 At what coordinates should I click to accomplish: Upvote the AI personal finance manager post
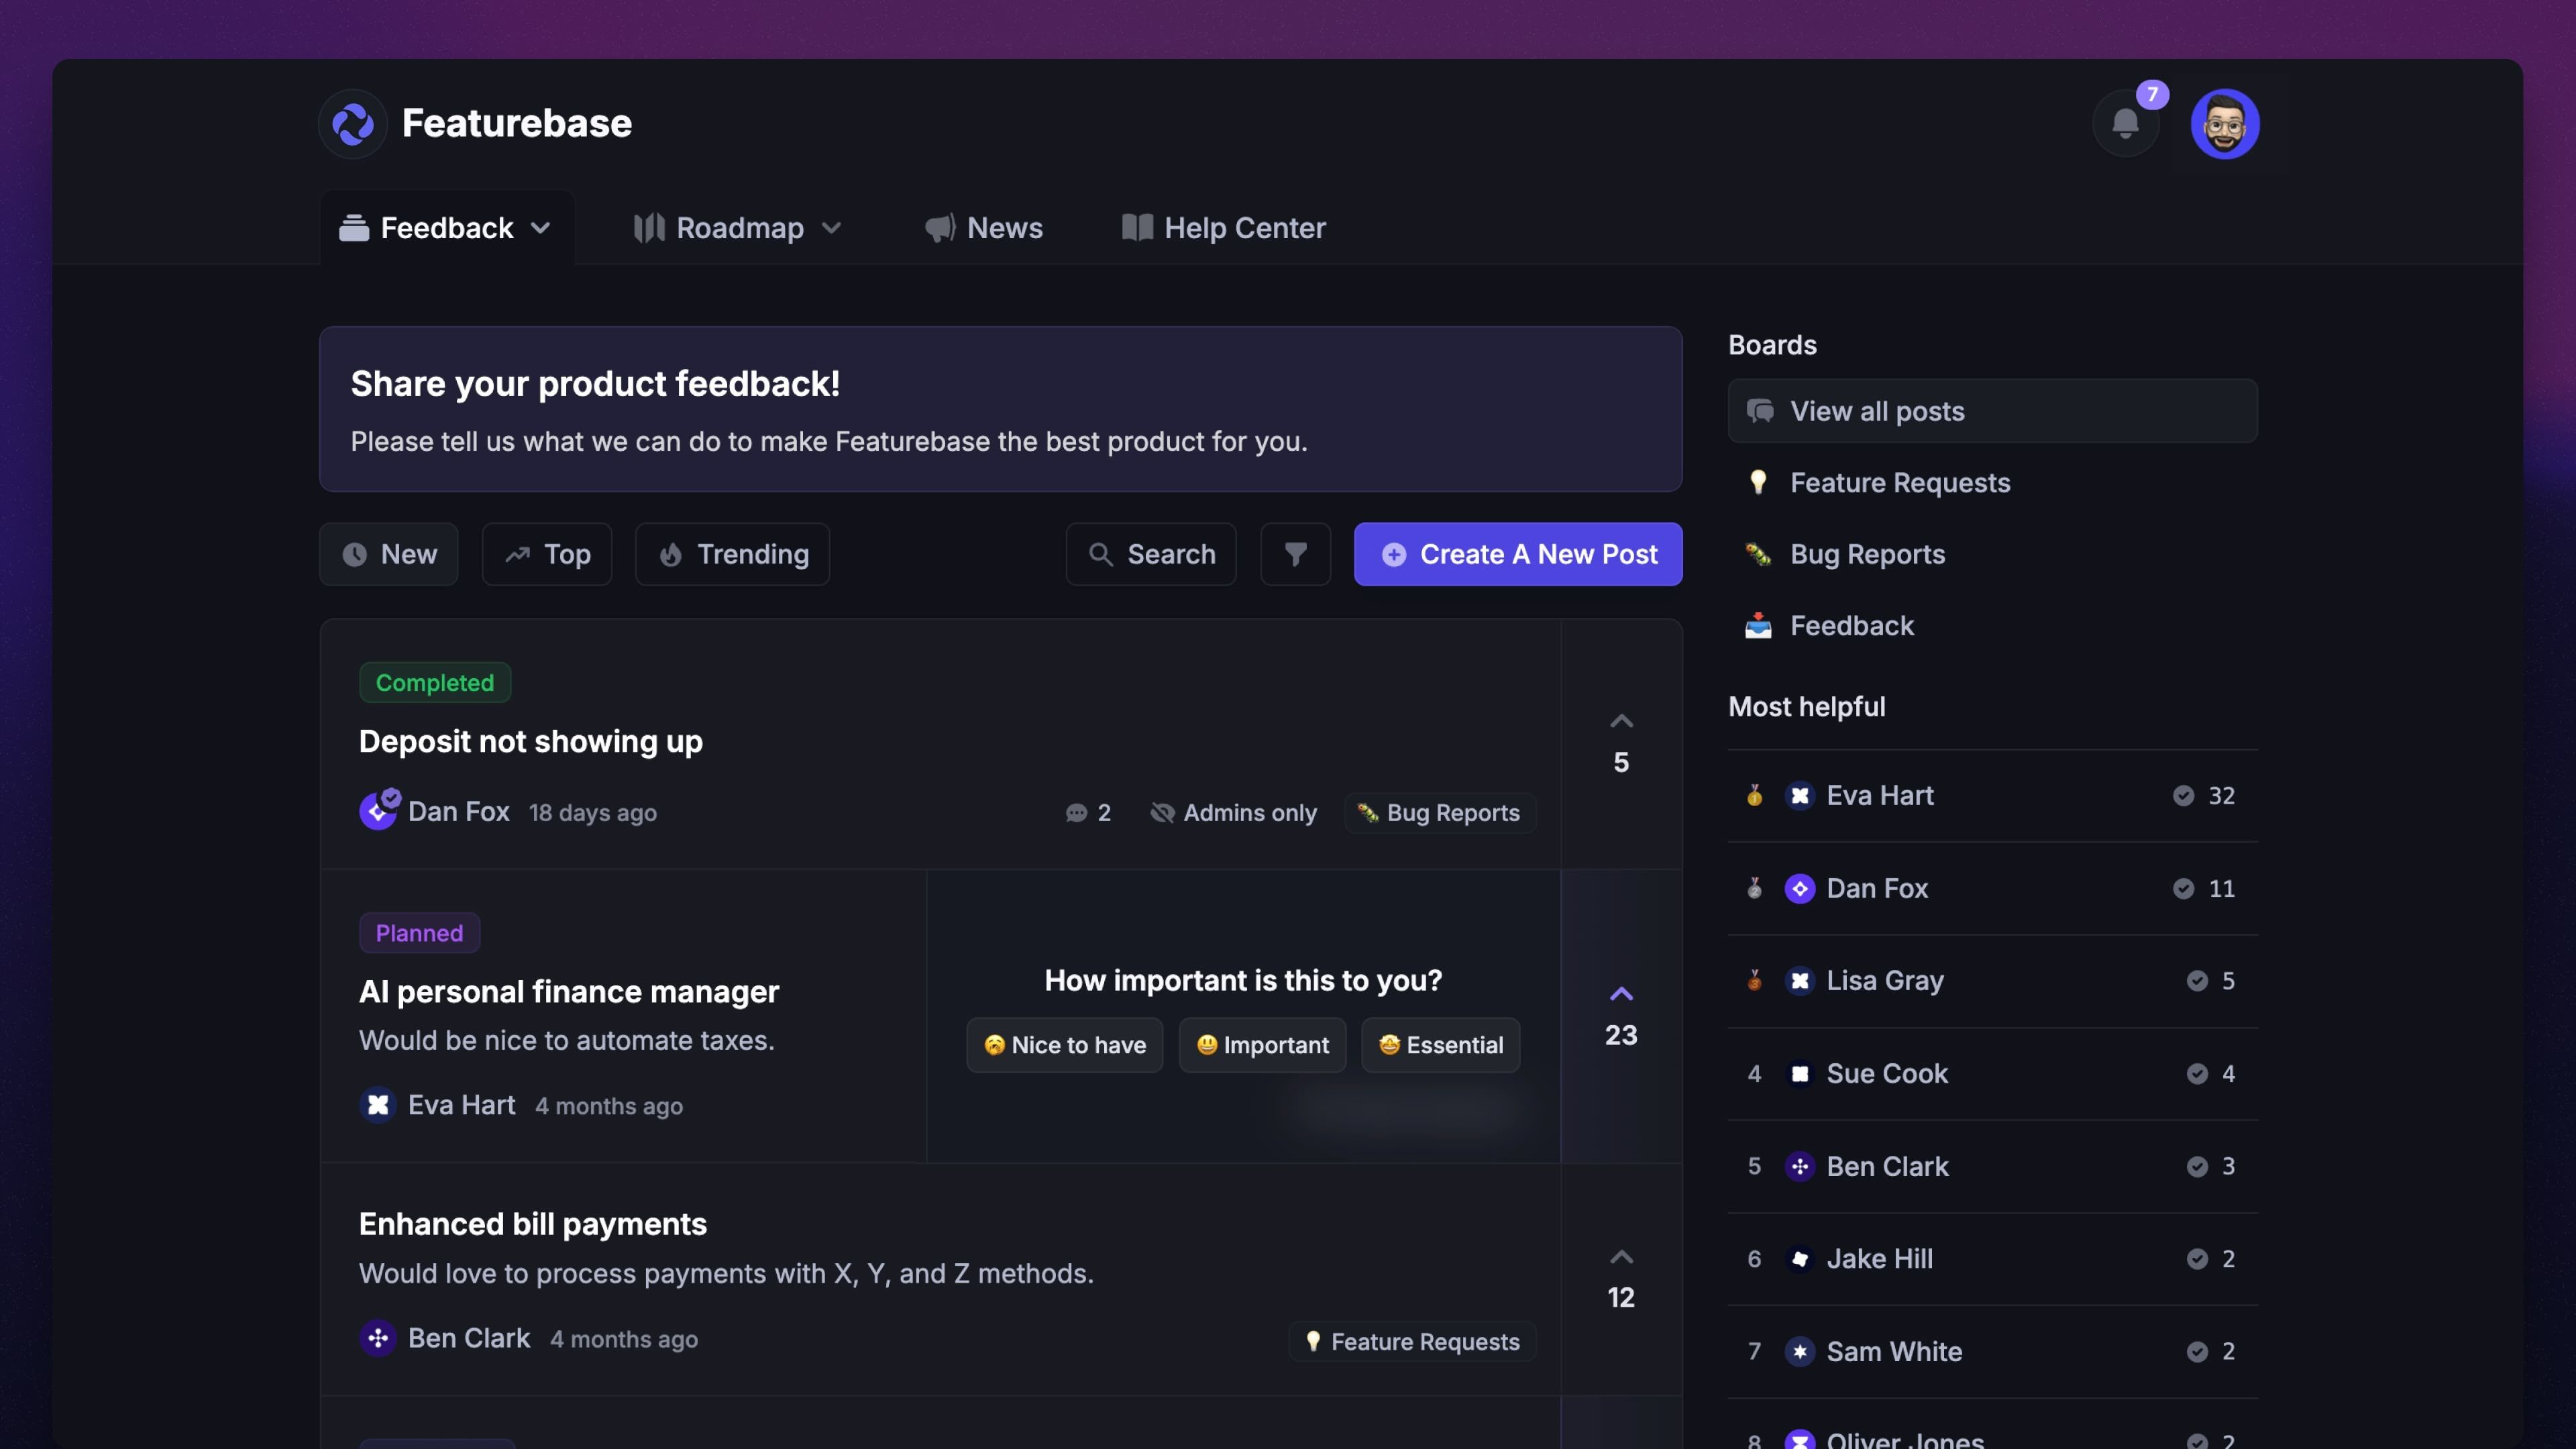(x=1620, y=994)
